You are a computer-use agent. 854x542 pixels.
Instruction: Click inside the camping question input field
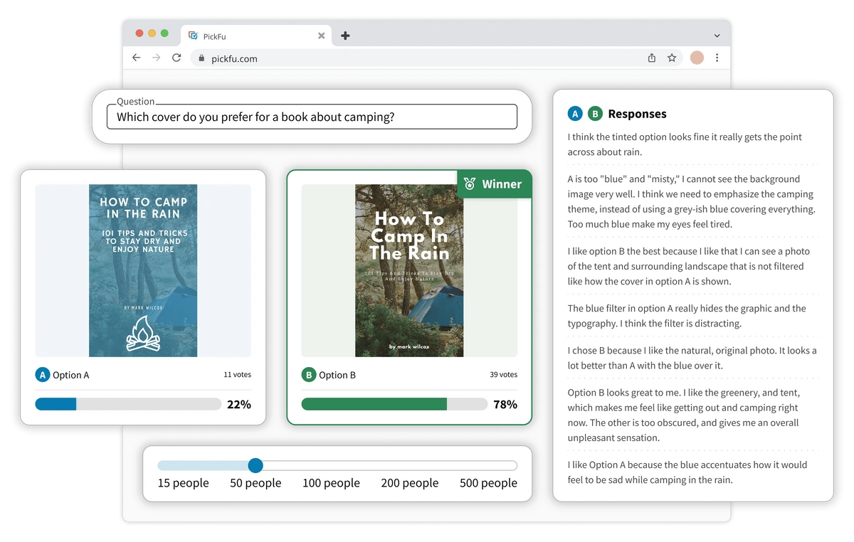(x=312, y=116)
